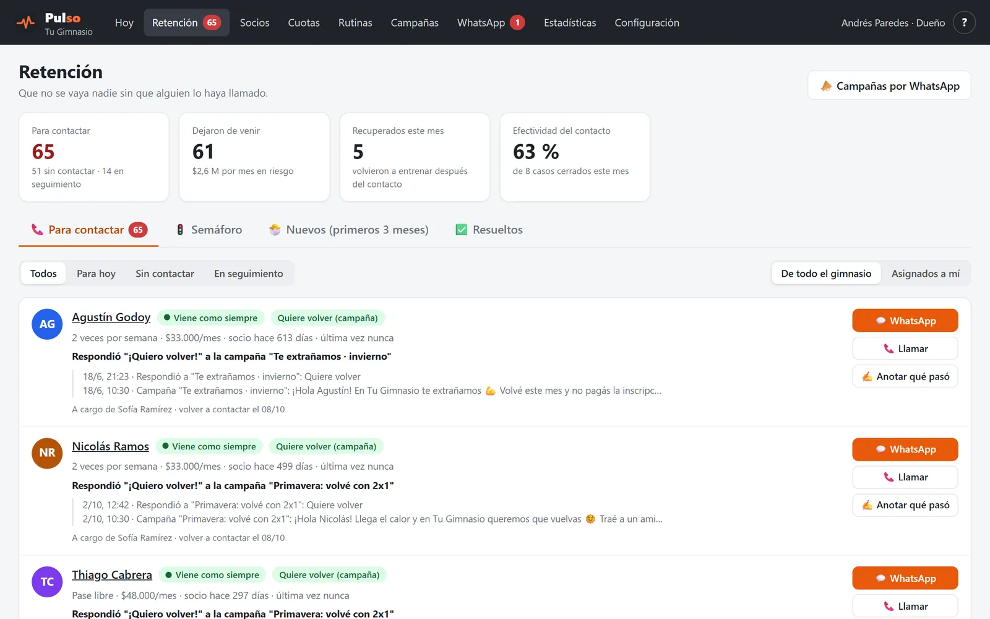Image resolution: width=990 pixels, height=619 pixels.
Task: Open the Estadísticas menu item
Action: 570,22
